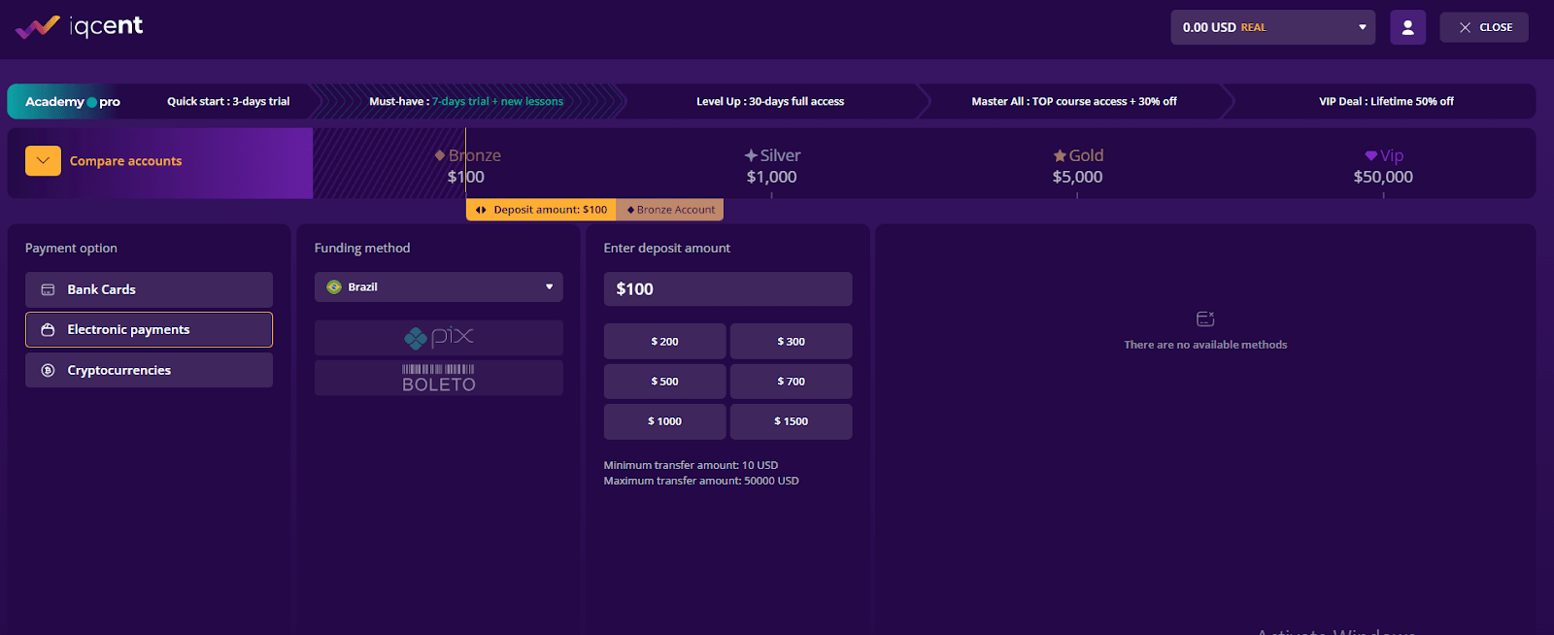Close the deposit page
This screenshot has height=635, width=1554.
[1484, 27]
